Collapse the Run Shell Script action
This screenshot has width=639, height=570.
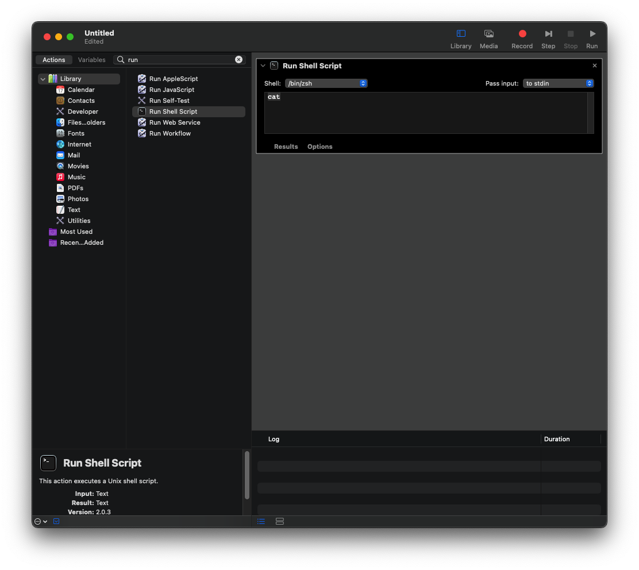(263, 66)
